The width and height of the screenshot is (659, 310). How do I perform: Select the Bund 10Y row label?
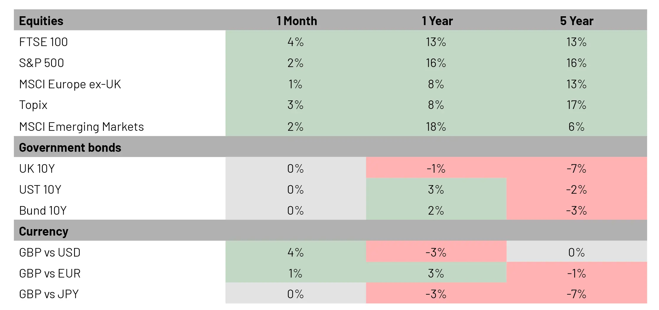point(43,211)
